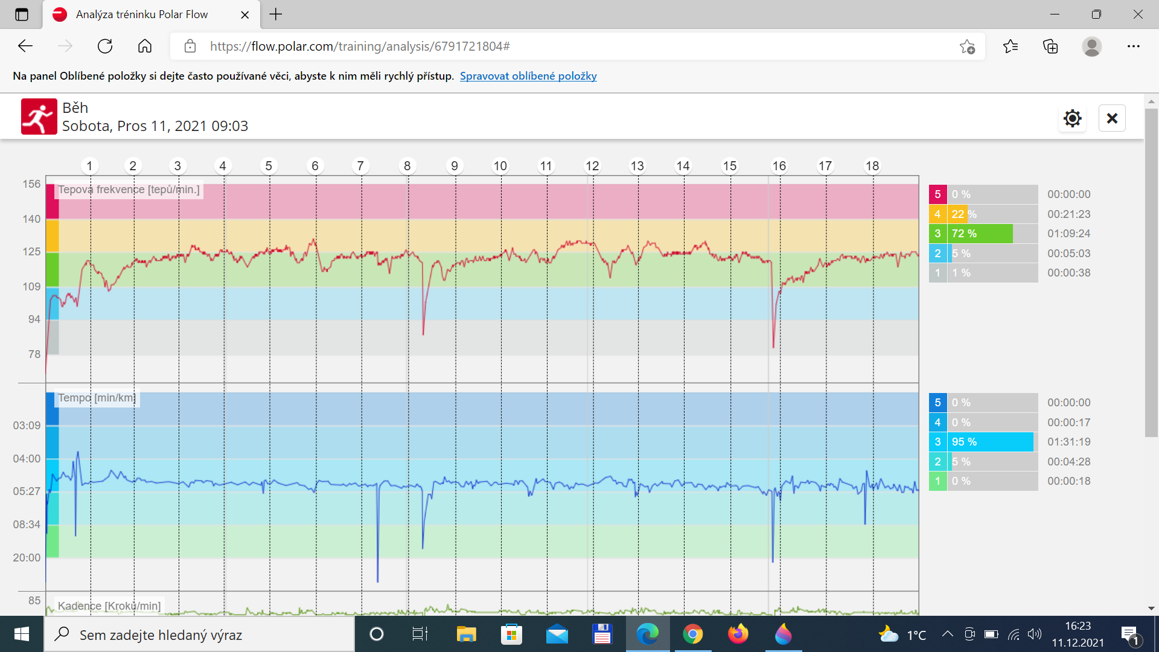Open a new browser tab with plus
Image resolution: width=1159 pixels, height=652 pixels.
coord(276,14)
